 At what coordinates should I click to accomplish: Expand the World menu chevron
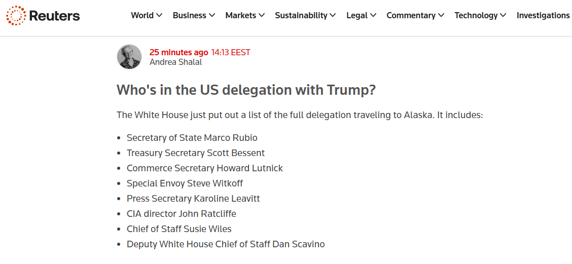point(159,16)
